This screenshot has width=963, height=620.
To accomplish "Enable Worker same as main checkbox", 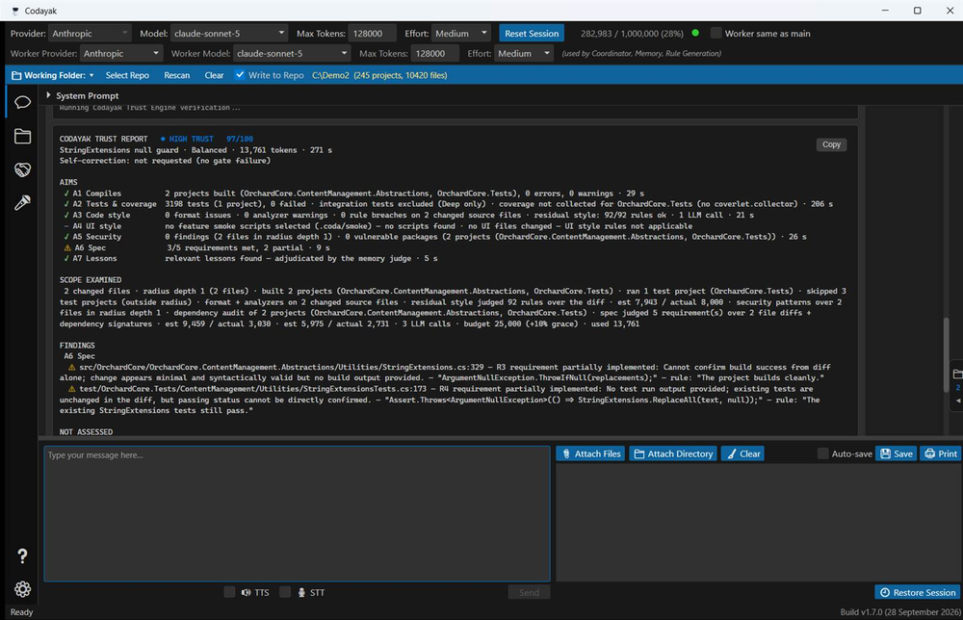I will (716, 33).
